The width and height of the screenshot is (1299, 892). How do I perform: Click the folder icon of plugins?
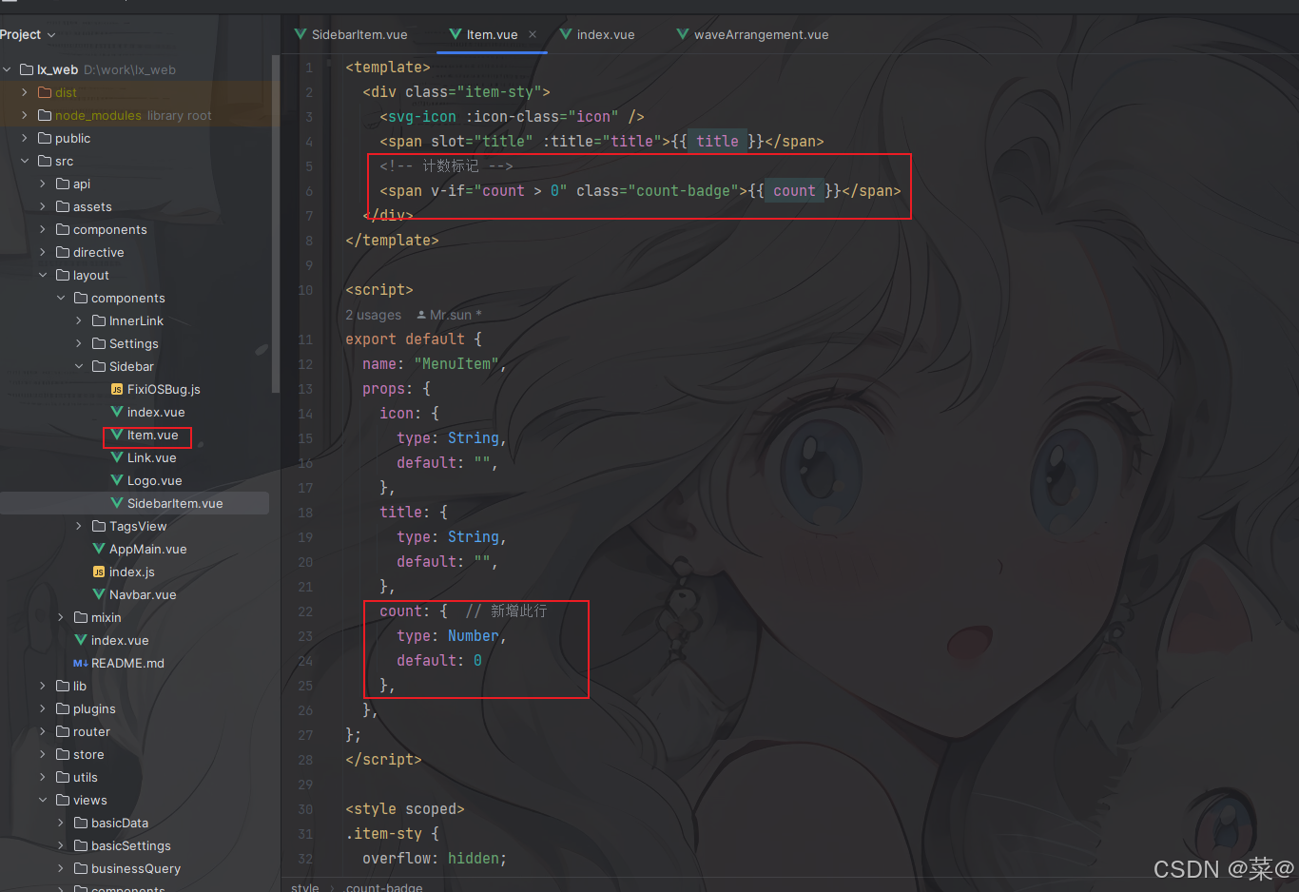tap(63, 708)
